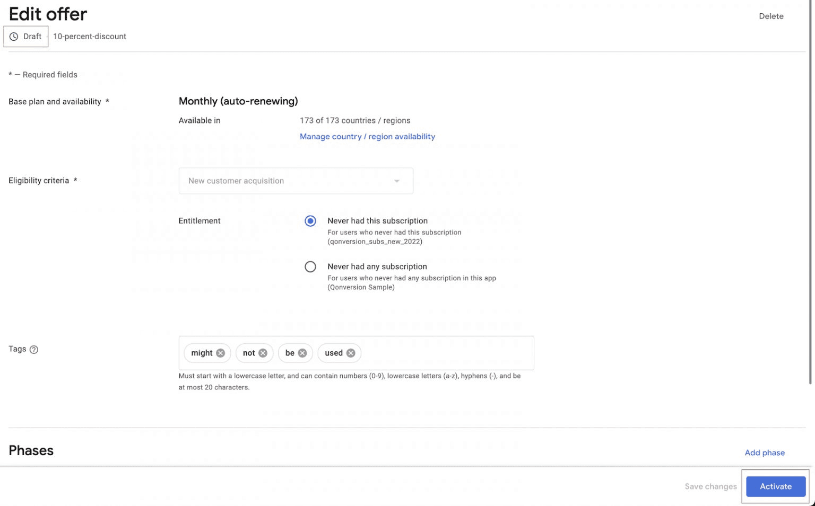
Task: Click the Phases section heading
Action: tap(31, 450)
